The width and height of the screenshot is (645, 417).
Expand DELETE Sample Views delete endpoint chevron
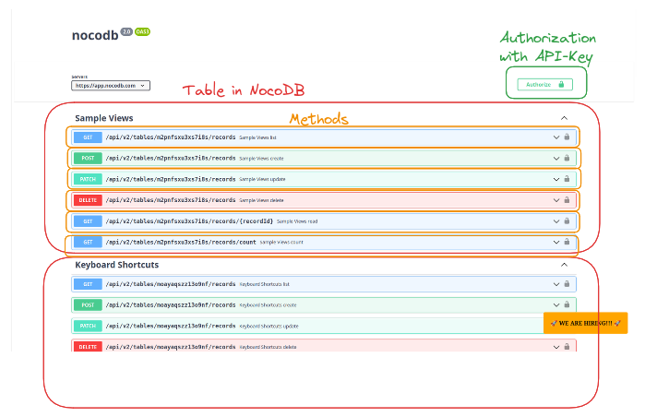(x=556, y=200)
